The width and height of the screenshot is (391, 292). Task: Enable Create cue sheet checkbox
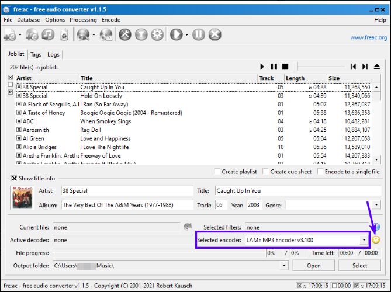point(265,172)
